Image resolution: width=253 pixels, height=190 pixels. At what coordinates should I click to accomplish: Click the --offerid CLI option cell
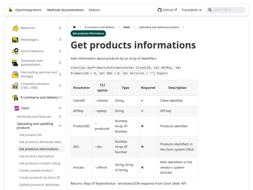[x=102, y=167]
